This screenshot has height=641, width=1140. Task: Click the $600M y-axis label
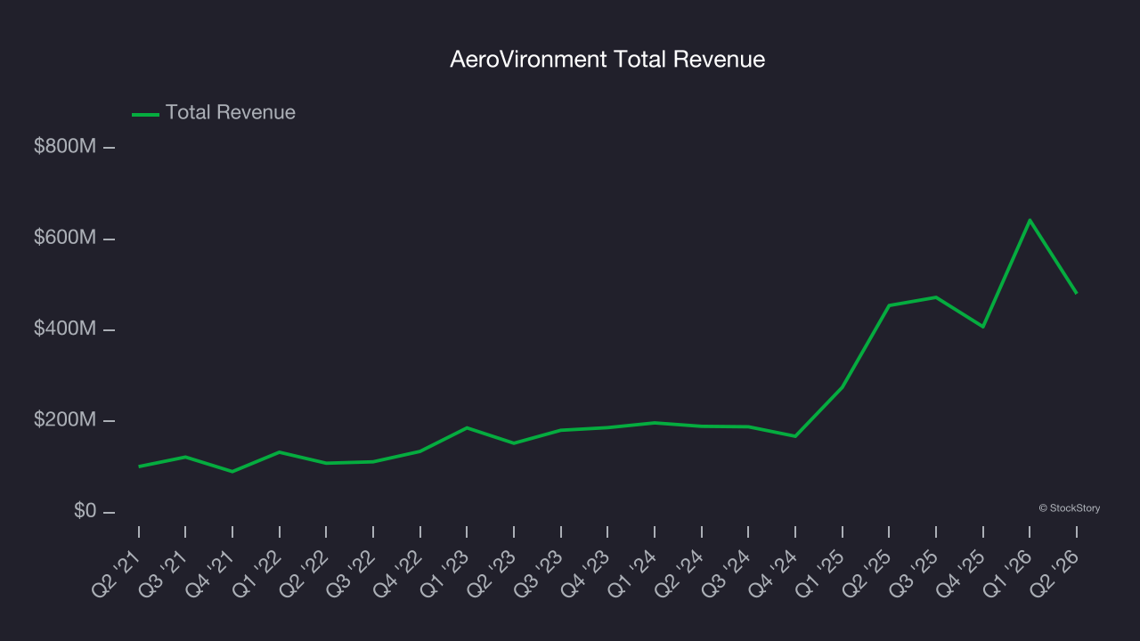65,238
